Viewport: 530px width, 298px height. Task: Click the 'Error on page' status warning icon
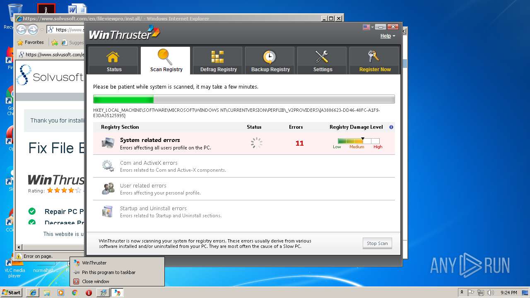19,256
